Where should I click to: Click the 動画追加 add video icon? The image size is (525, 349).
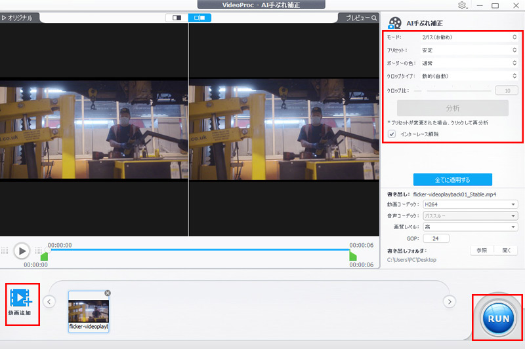coord(23,299)
